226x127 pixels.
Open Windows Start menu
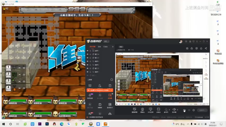click(x=4, y=124)
